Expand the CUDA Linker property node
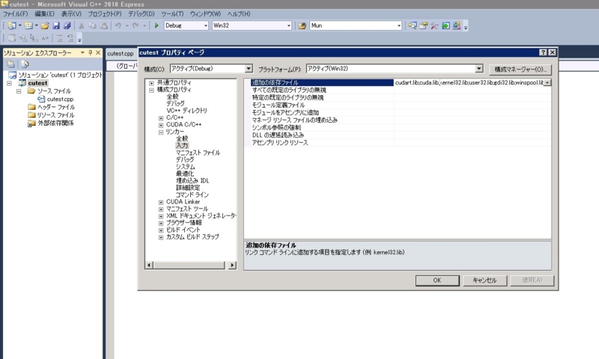This screenshot has width=599, height=359. (x=161, y=202)
